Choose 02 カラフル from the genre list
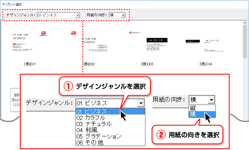Viewport: 249px width, 150px height. tap(110, 118)
